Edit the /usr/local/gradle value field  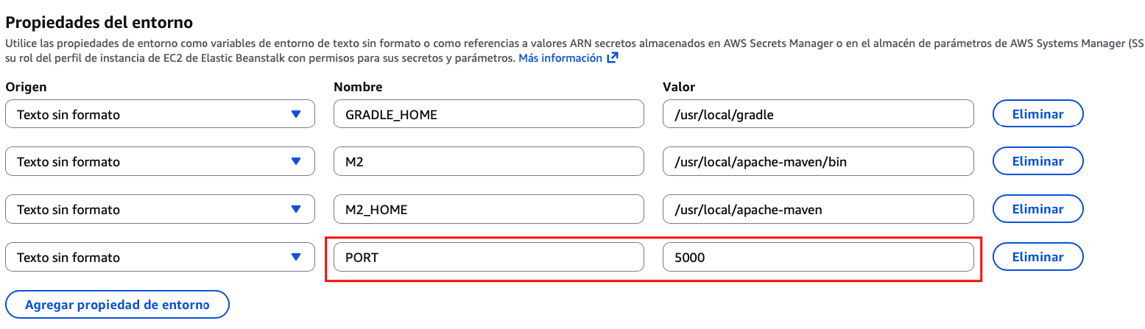tap(818, 114)
